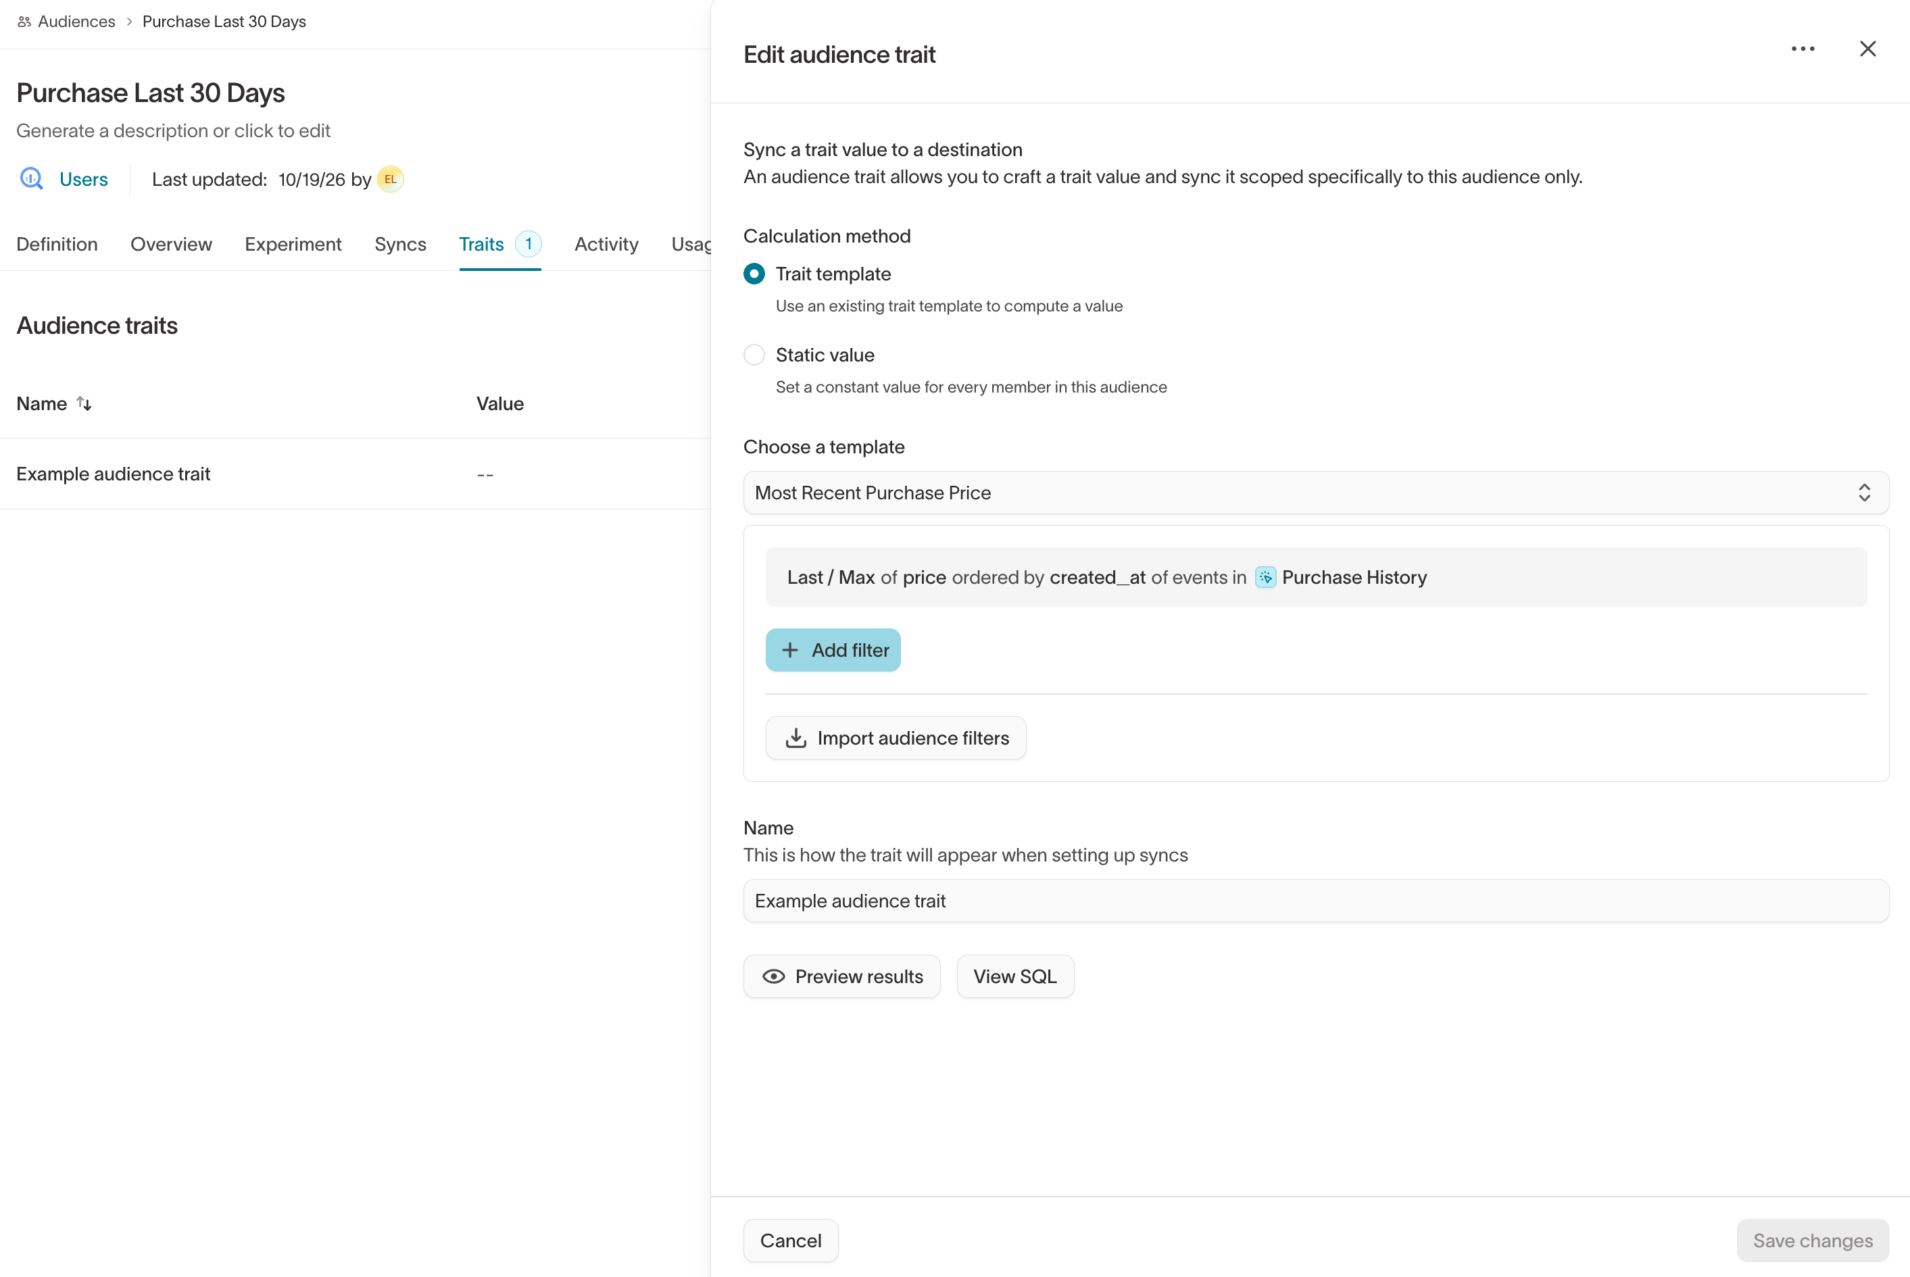Click the View SQL button
Image resolution: width=1910 pixels, height=1277 pixels.
(1015, 976)
